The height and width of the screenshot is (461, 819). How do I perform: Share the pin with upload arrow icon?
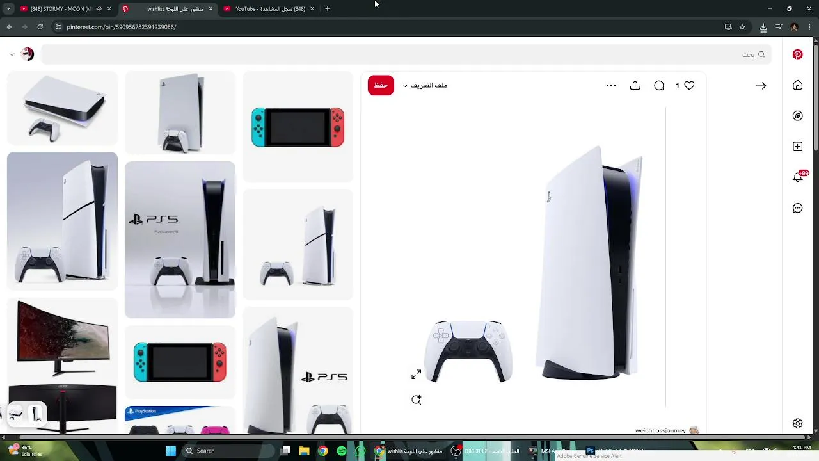click(x=635, y=85)
